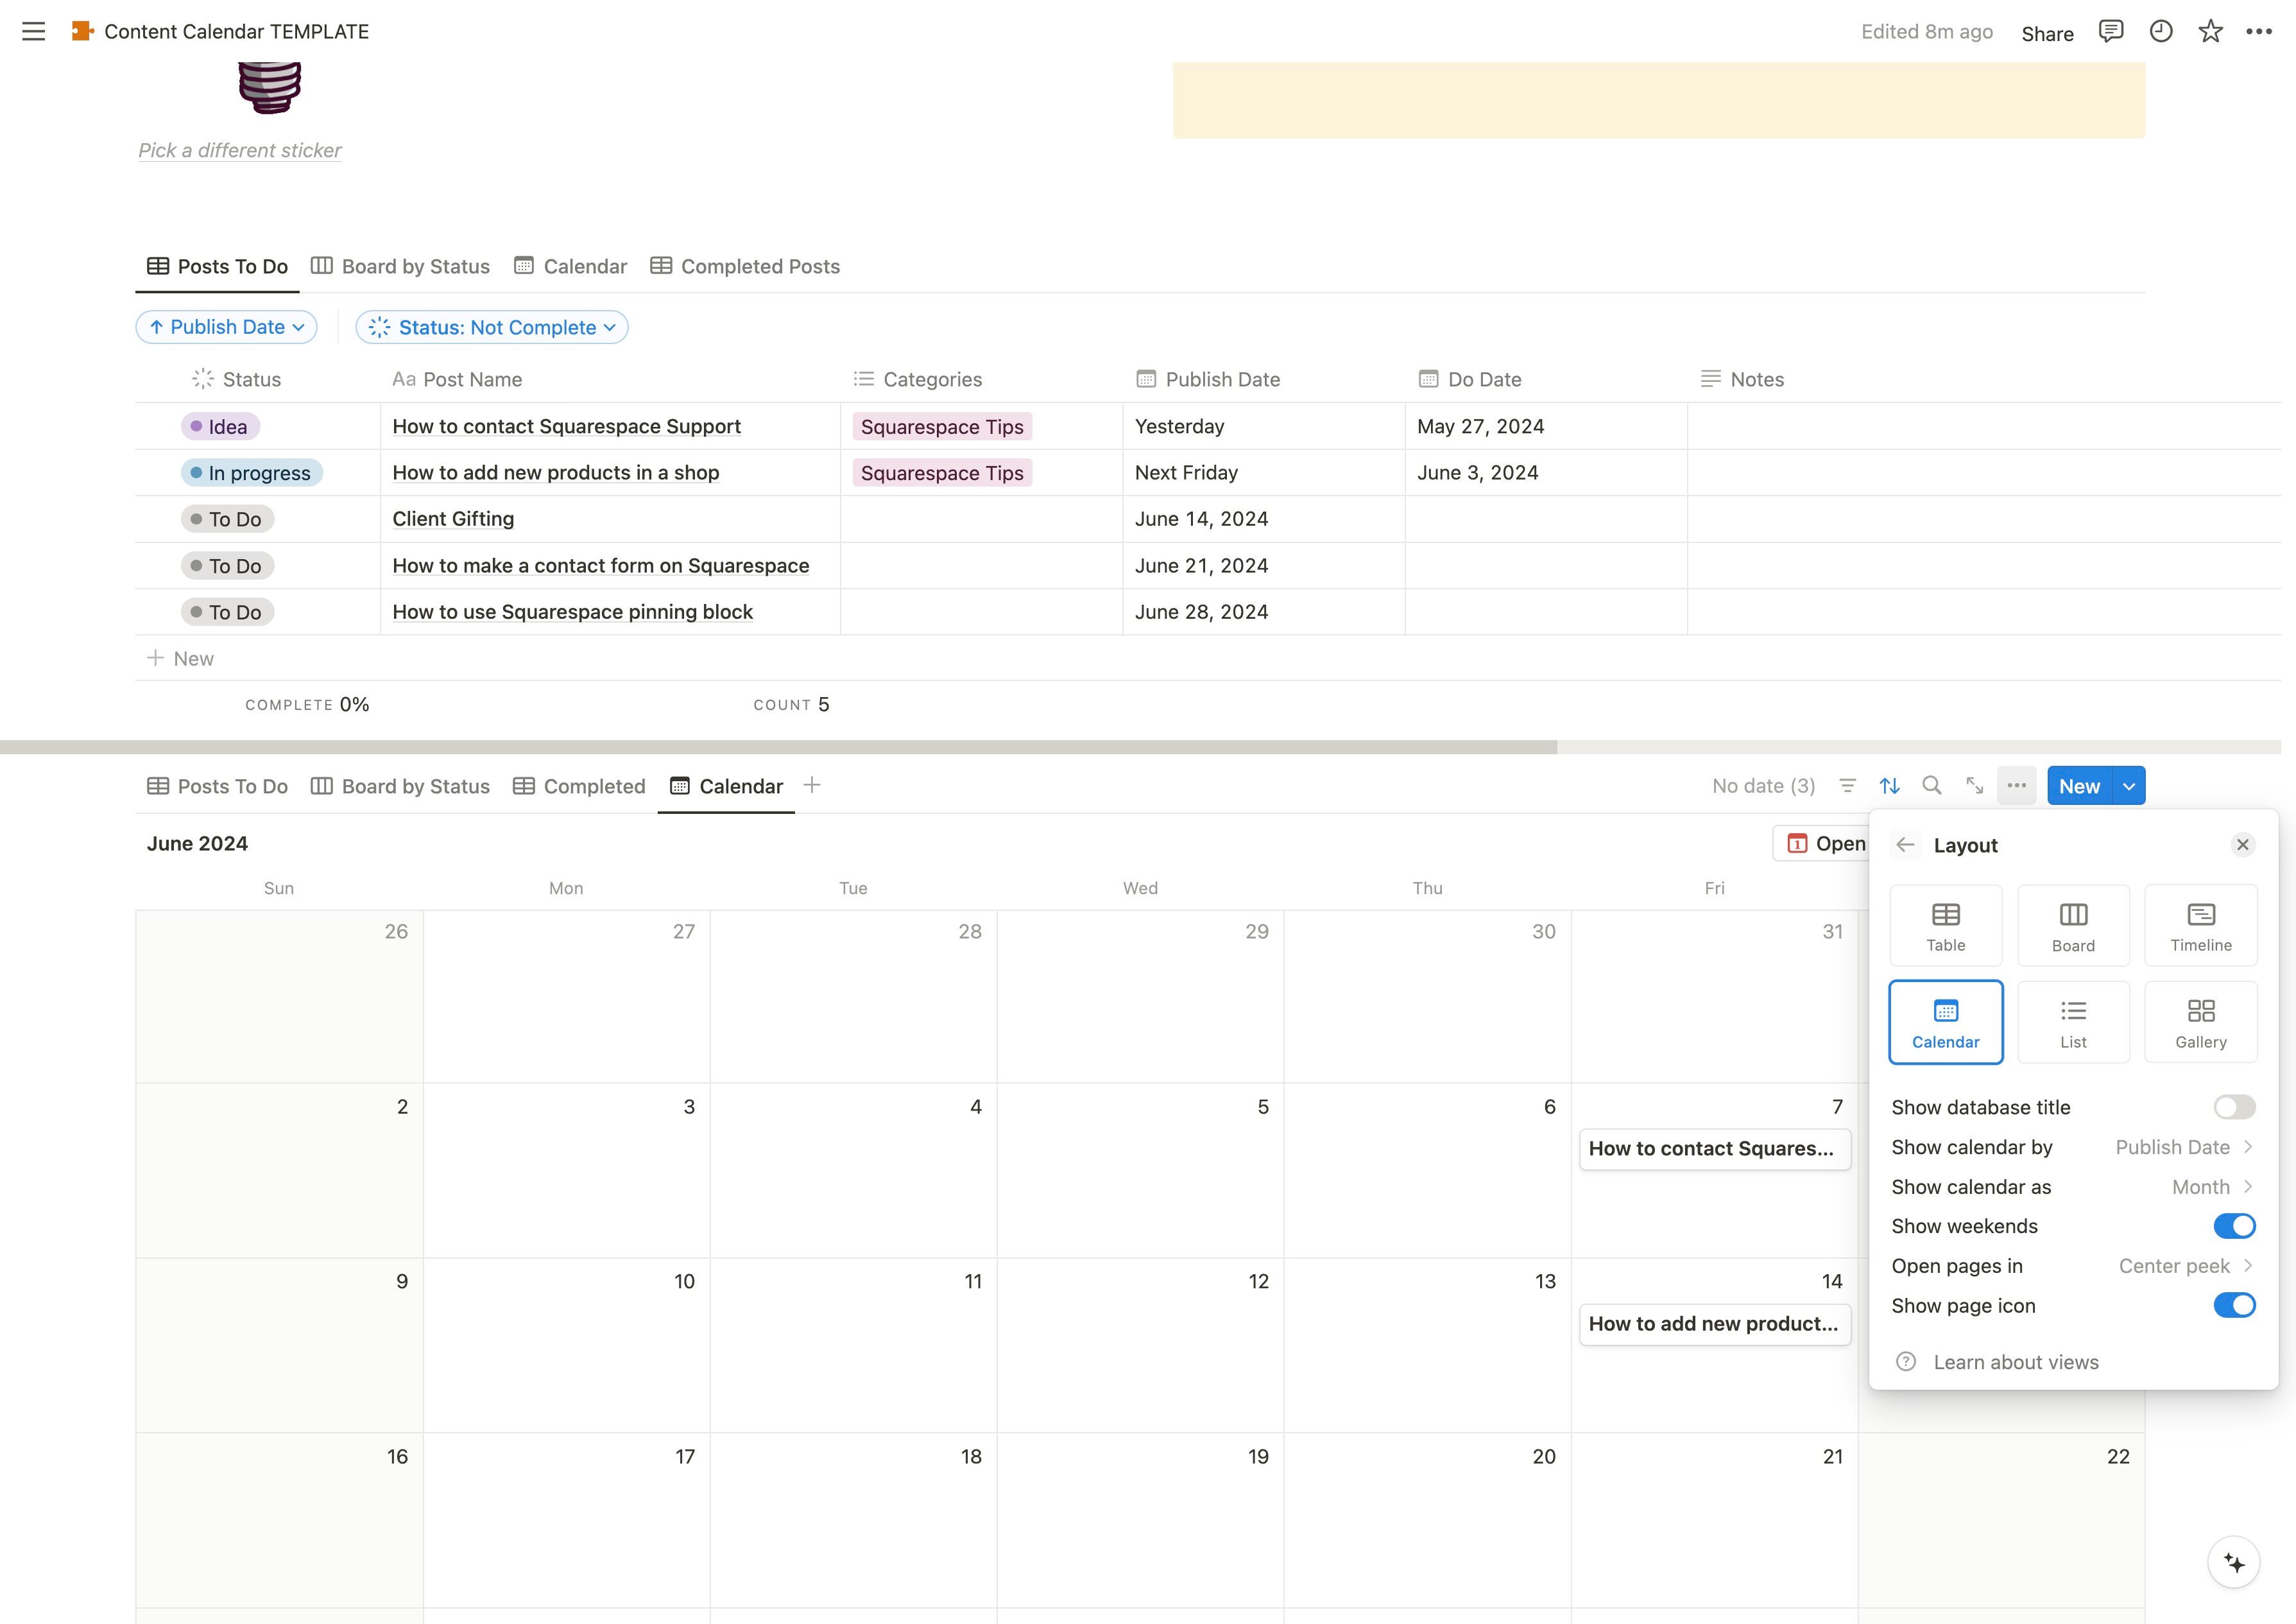Favorite this page with star icon
The width and height of the screenshot is (2296, 1624).
(x=2210, y=31)
